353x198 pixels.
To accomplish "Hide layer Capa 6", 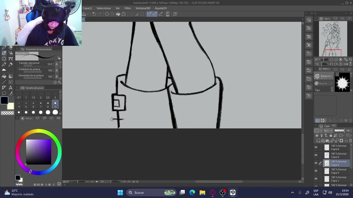I will (316, 147).
